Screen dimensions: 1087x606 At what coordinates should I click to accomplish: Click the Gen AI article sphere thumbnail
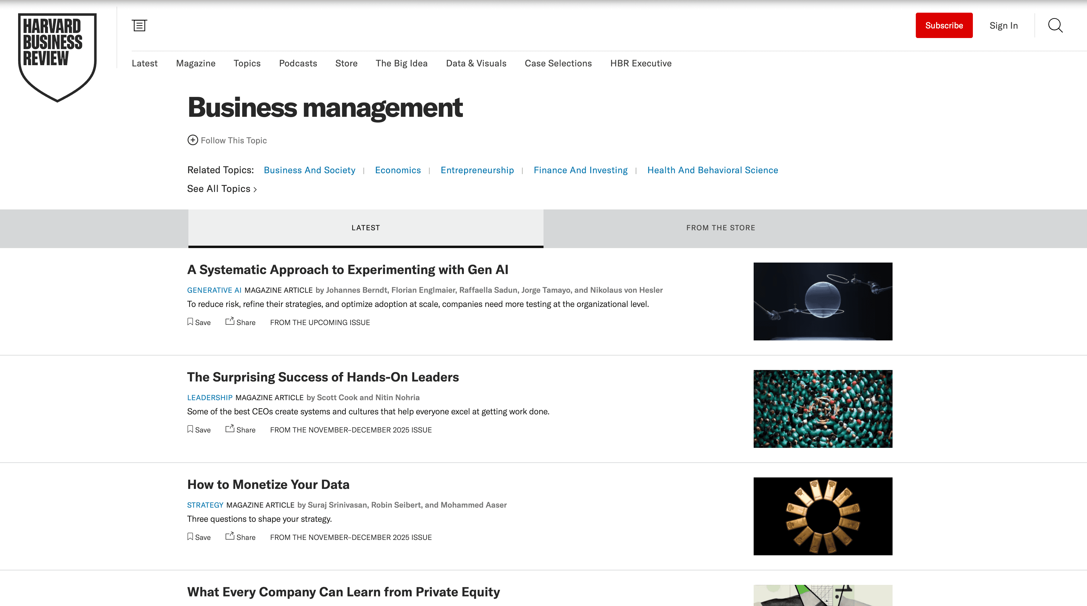click(823, 301)
